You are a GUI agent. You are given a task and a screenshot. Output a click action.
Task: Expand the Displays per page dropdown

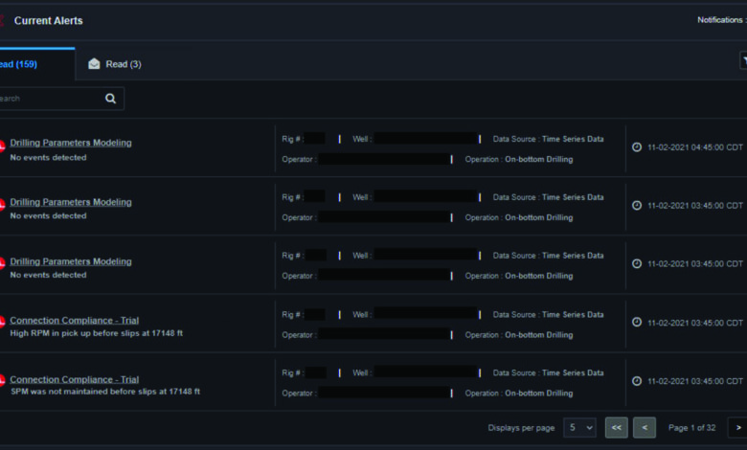[578, 427]
